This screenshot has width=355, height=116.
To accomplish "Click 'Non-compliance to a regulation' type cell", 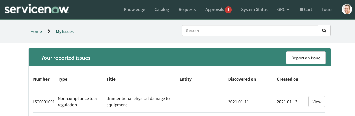I will 77,102.
